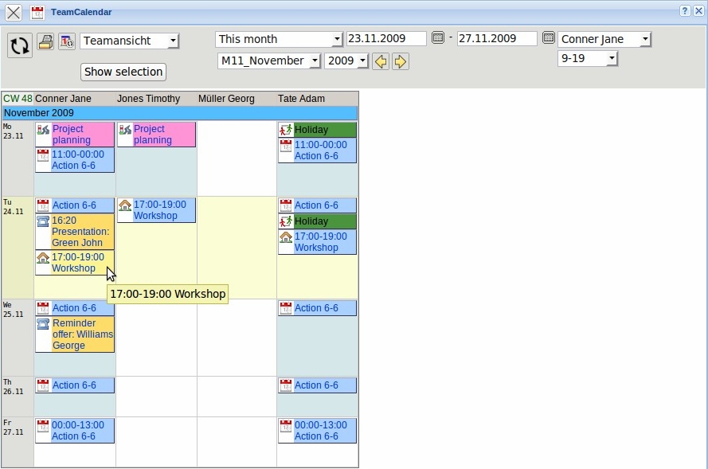Screen dimensions: 708x469
Task: Click the today calendar toolbar icon
Action: pyautogui.click(x=67, y=41)
